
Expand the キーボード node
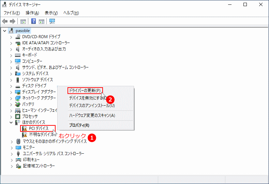11,56
